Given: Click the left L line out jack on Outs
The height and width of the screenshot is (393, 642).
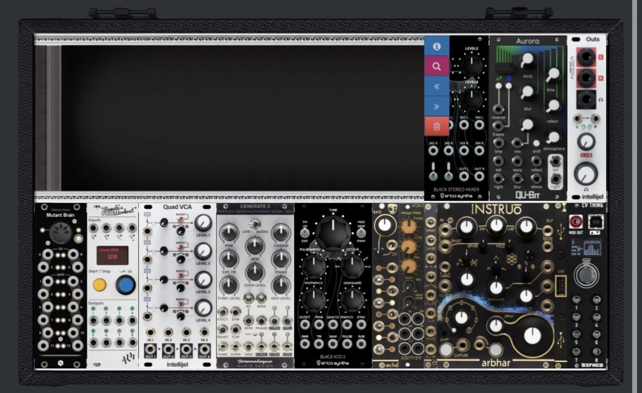Looking at the screenshot, I should (586, 57).
